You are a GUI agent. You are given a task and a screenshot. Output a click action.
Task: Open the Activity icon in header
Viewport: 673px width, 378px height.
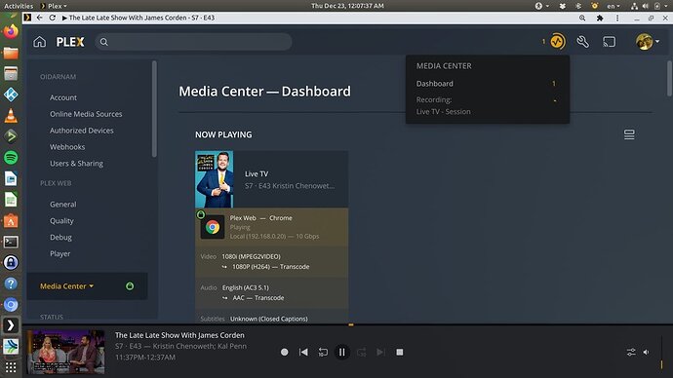click(x=558, y=42)
